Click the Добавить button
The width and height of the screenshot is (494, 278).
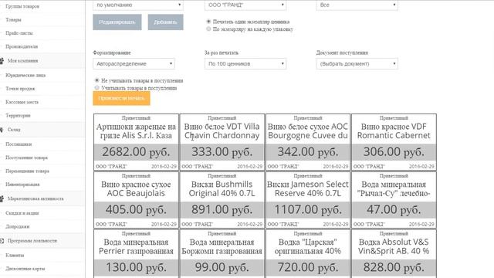click(x=165, y=22)
